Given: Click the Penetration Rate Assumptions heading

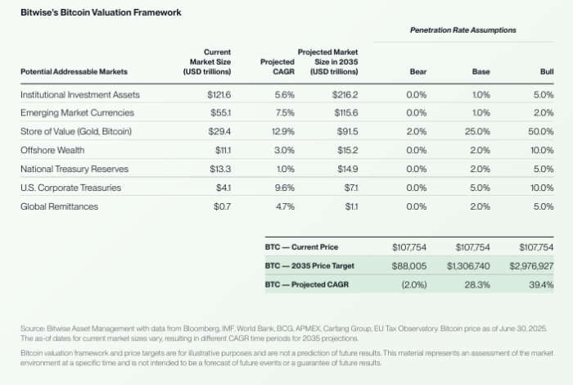Looking at the screenshot, I should (463, 29).
